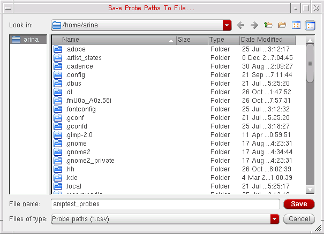
Task: Go to parent directory icon
Action: point(268,25)
